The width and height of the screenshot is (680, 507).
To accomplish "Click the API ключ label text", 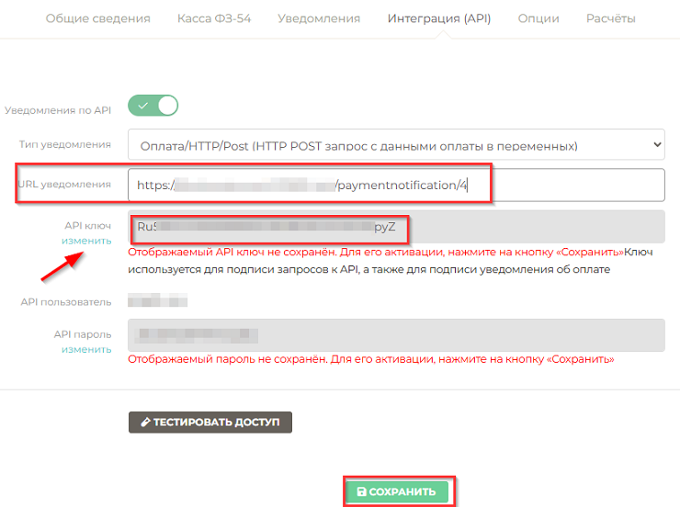I will coord(88,226).
